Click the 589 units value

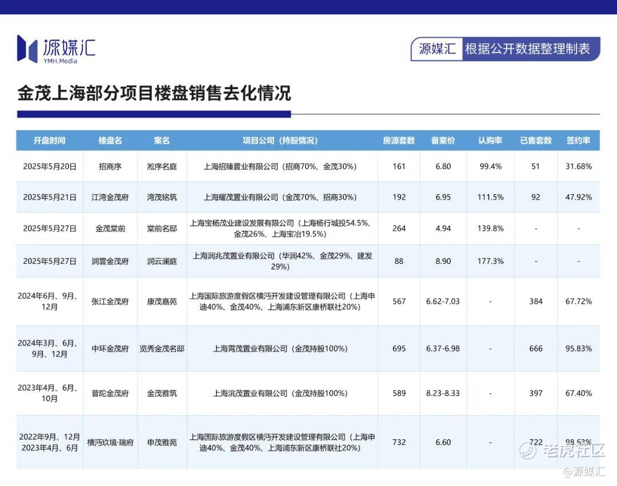(399, 393)
